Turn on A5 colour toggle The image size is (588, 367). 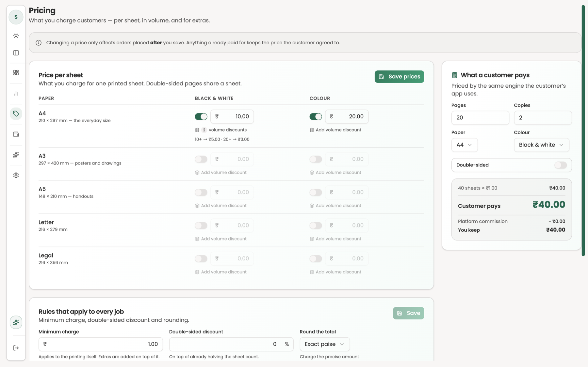[x=316, y=192]
